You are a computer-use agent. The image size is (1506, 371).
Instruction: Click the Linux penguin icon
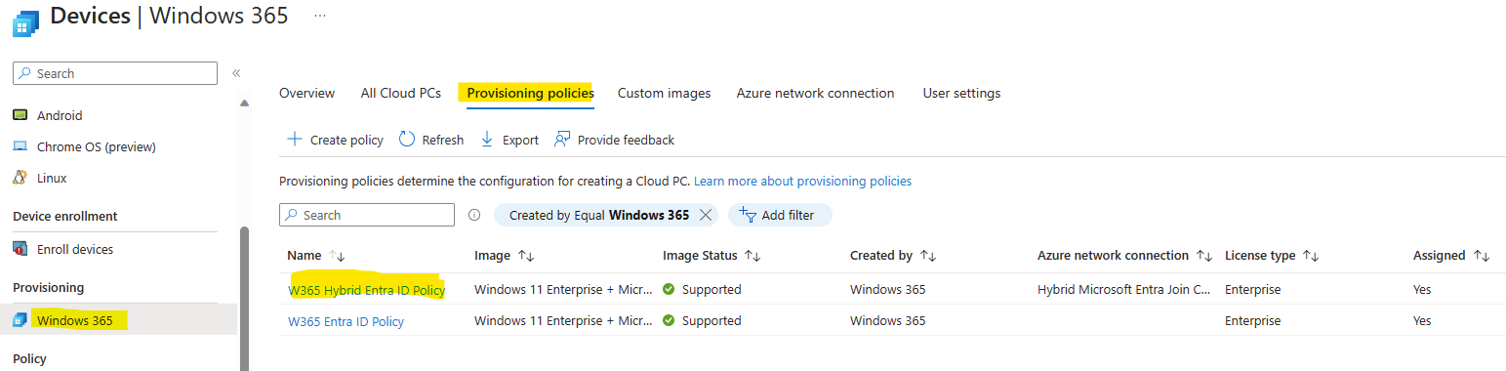tap(20, 178)
